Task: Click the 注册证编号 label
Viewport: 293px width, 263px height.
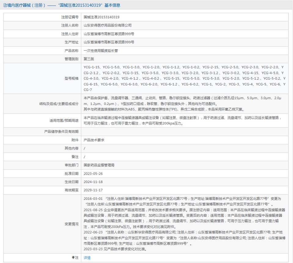Action: [x=70, y=17]
